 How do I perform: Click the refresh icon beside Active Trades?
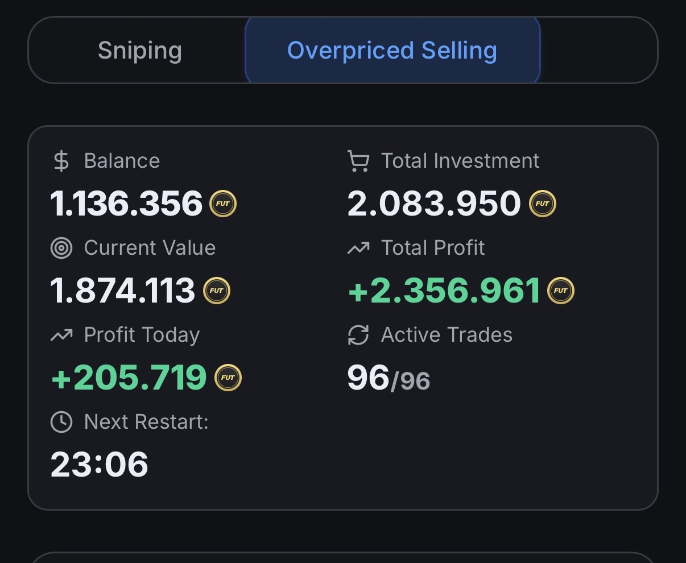point(358,335)
